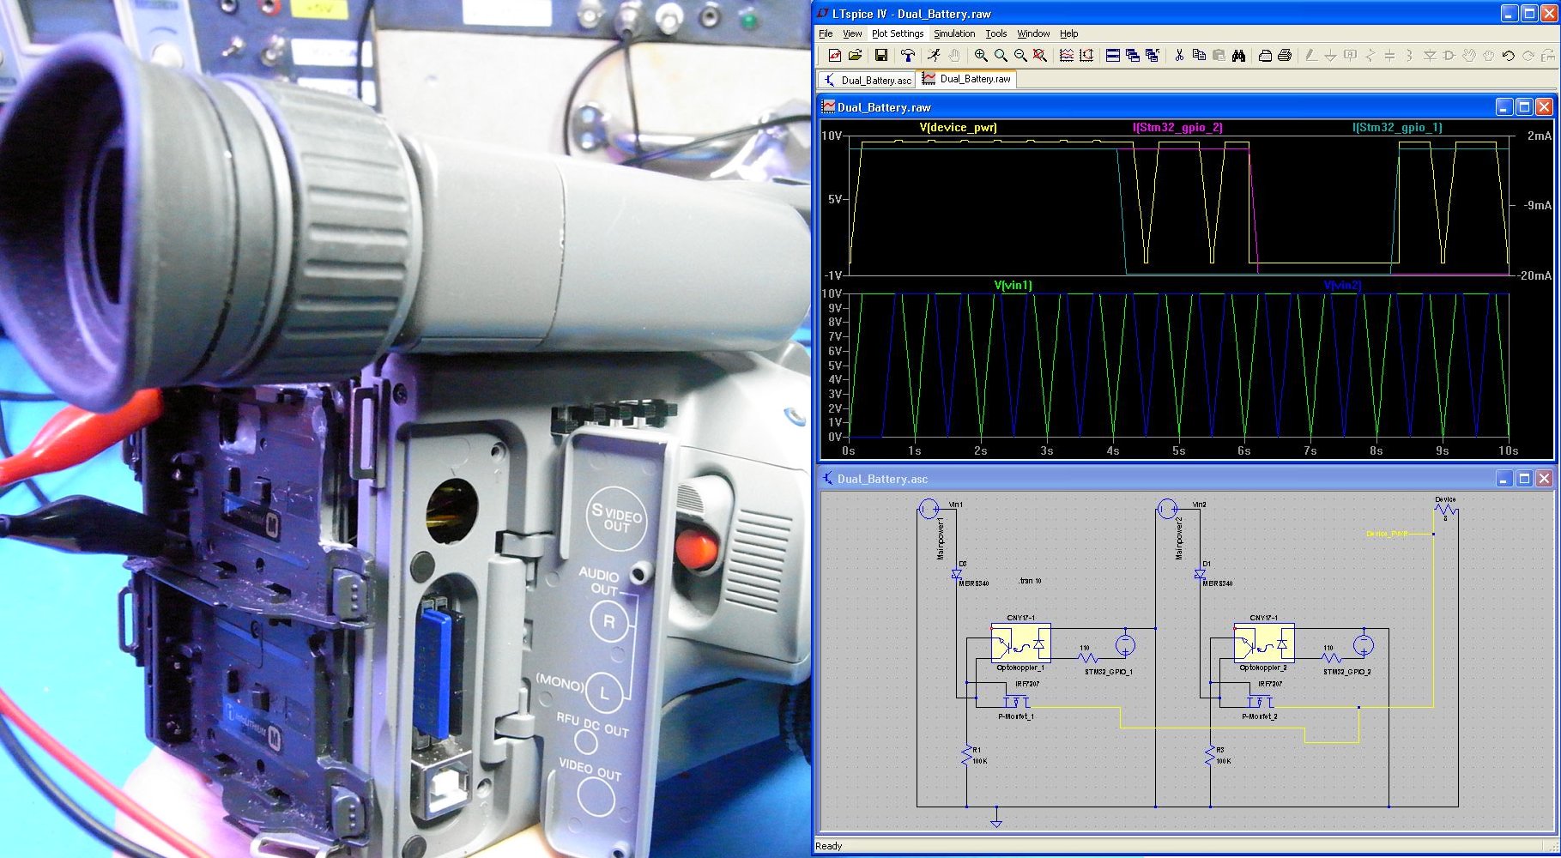The height and width of the screenshot is (858, 1561).
Task: Click the Find binoculars icon
Action: click(1238, 56)
